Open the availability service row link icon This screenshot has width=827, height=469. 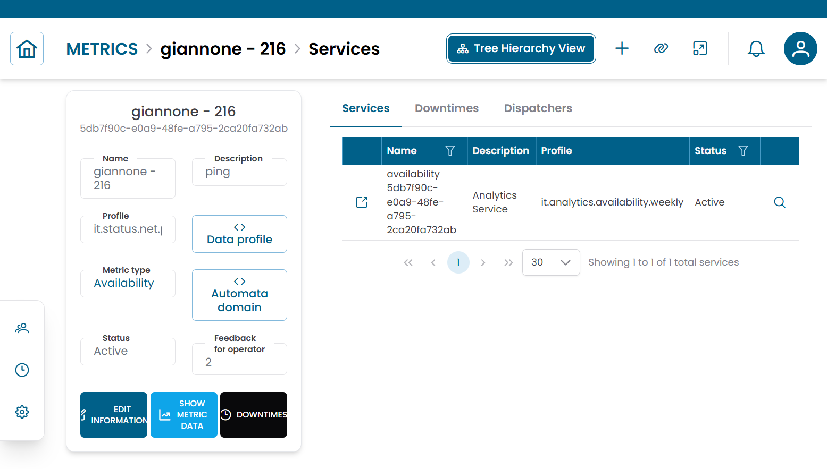tap(362, 202)
